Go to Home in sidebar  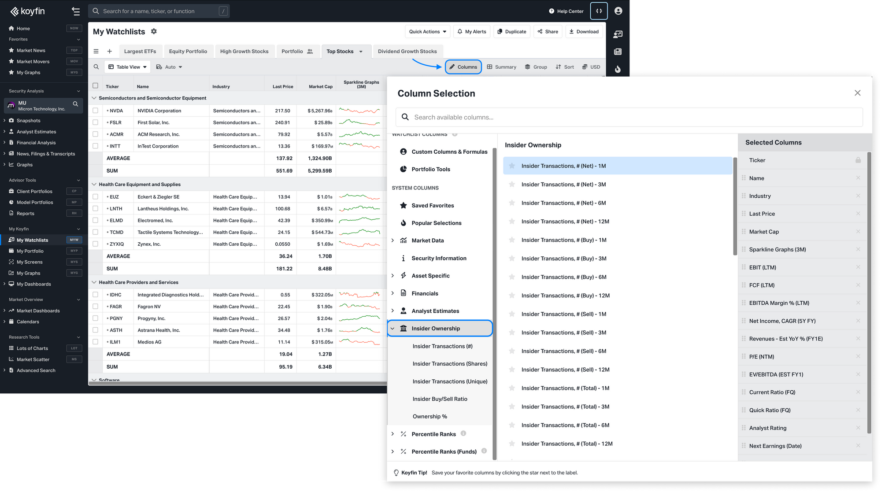23,29
